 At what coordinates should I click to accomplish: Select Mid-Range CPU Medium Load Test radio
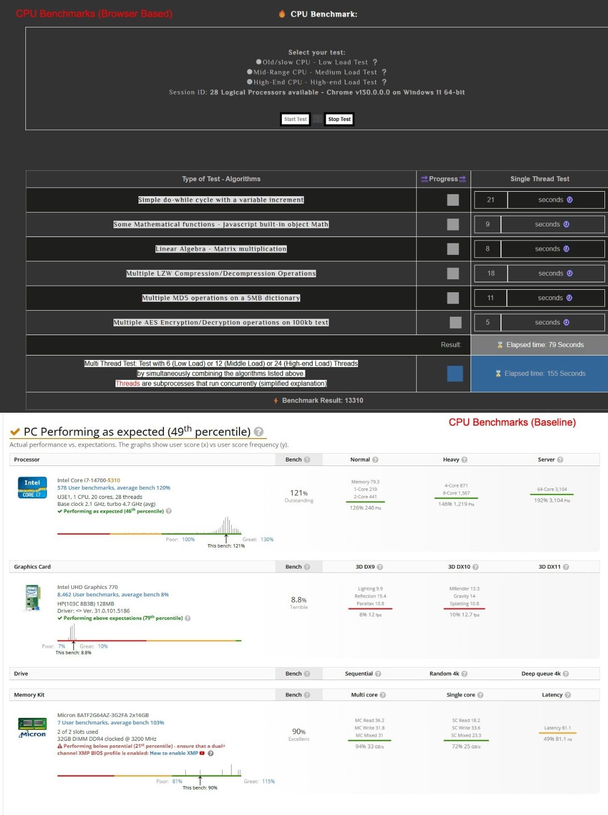click(x=249, y=72)
